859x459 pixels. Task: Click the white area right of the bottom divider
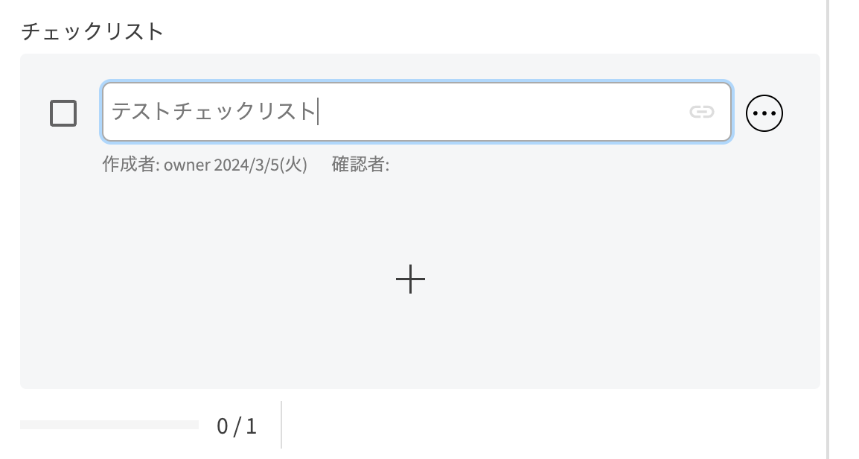521,426
